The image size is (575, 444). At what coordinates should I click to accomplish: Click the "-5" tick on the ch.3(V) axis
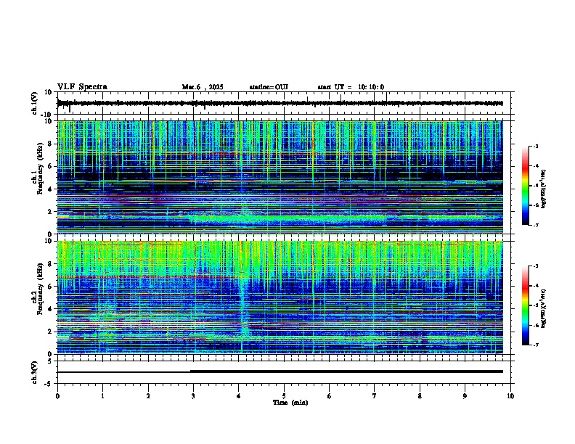point(49,384)
